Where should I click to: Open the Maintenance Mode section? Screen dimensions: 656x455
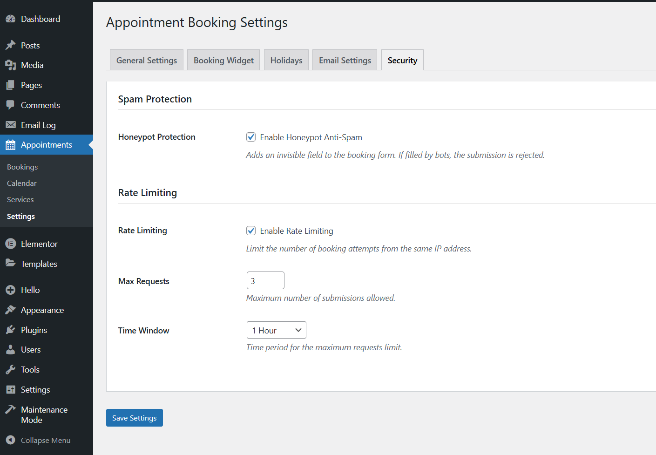click(x=44, y=414)
